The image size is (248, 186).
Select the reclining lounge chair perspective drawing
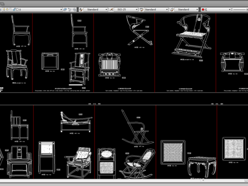(79, 162)
